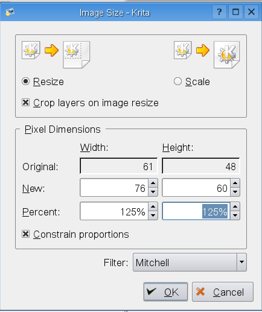Select the Resize radio button
The height and width of the screenshot is (312, 262).
[25, 81]
